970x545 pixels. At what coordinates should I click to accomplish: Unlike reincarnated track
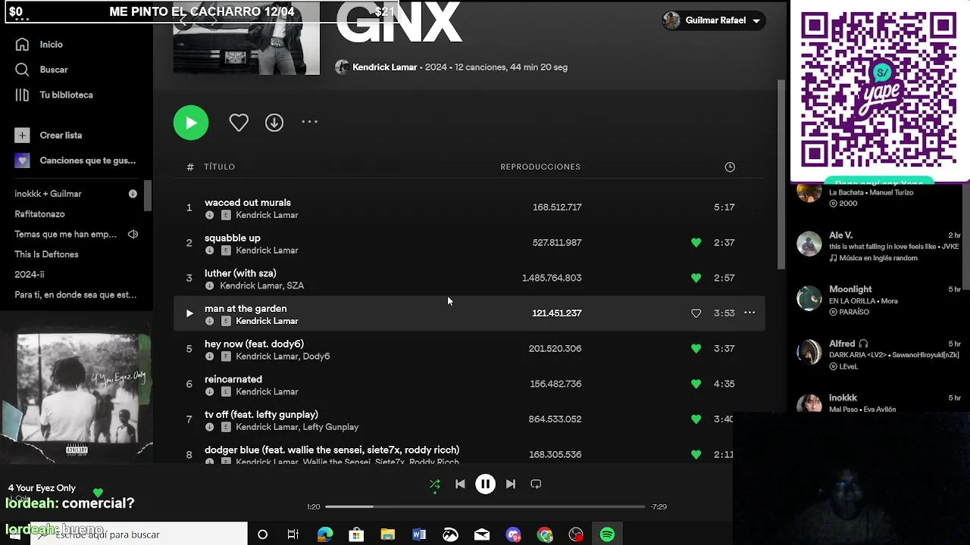point(696,384)
